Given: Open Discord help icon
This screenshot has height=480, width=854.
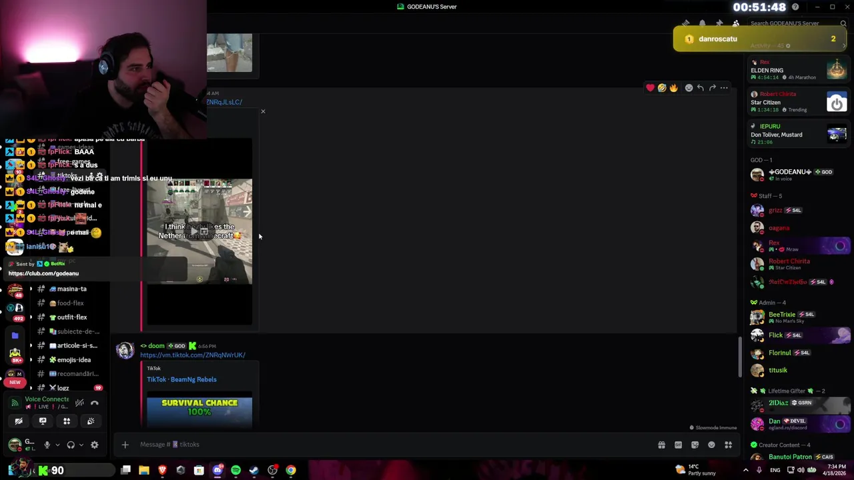Looking at the screenshot, I should (x=795, y=7).
